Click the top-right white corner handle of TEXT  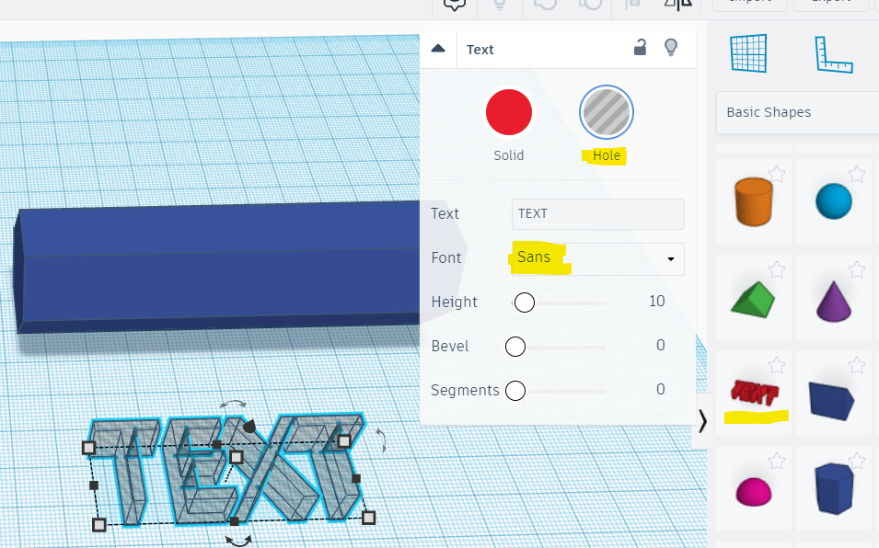coord(344,441)
